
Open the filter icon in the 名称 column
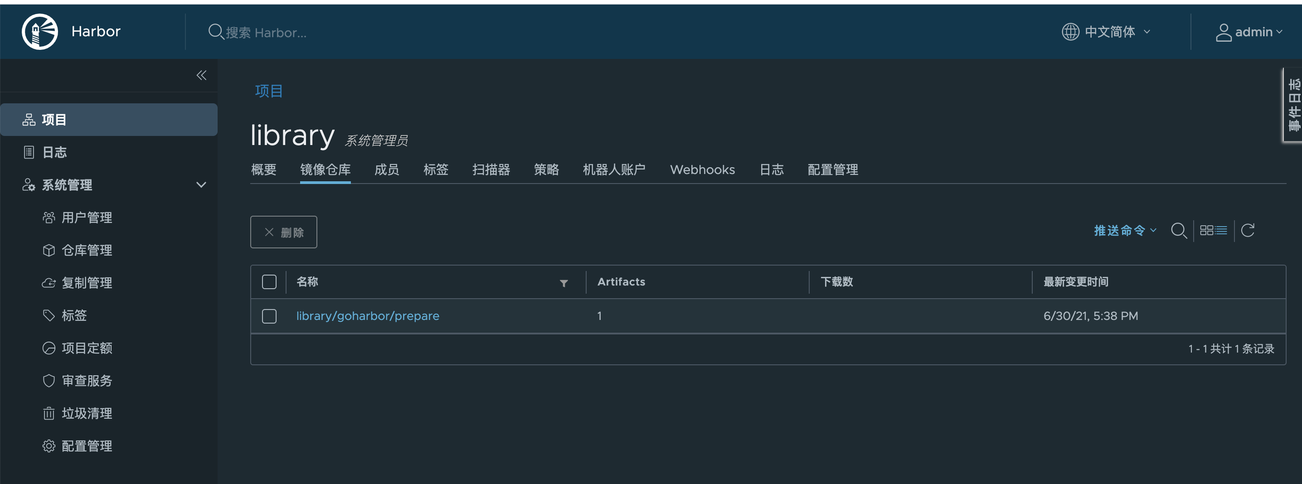point(564,283)
